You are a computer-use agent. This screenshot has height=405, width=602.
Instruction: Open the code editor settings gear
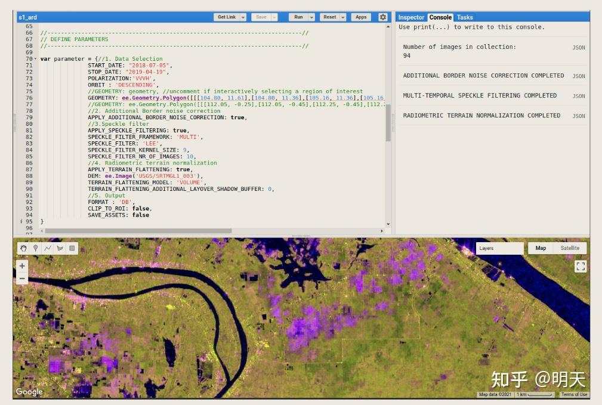coord(382,17)
